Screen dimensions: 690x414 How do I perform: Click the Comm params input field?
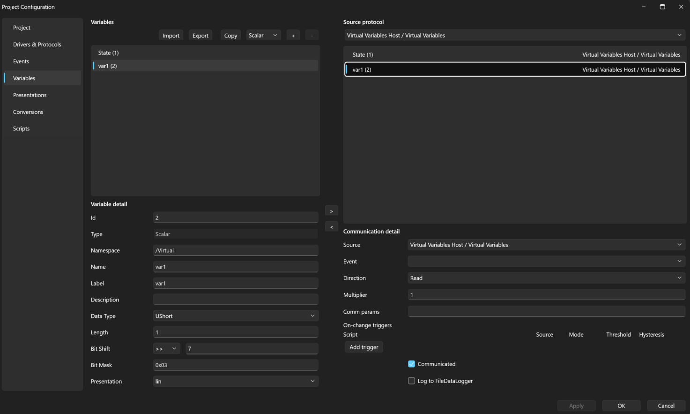click(x=547, y=311)
